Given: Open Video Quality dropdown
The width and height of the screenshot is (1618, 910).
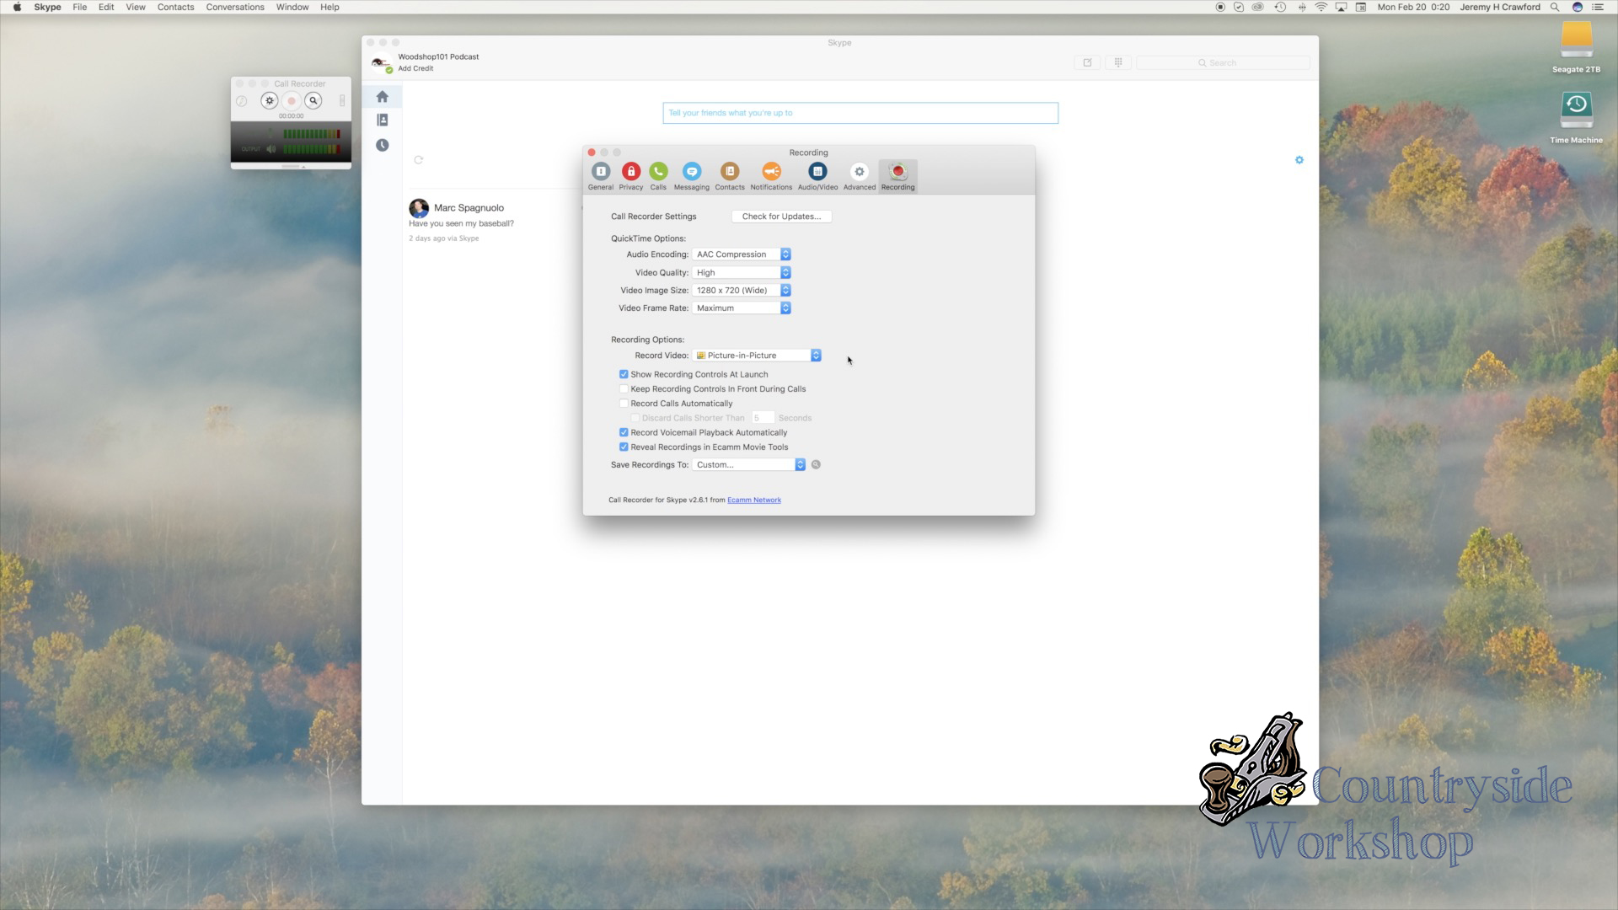Looking at the screenshot, I should point(742,273).
